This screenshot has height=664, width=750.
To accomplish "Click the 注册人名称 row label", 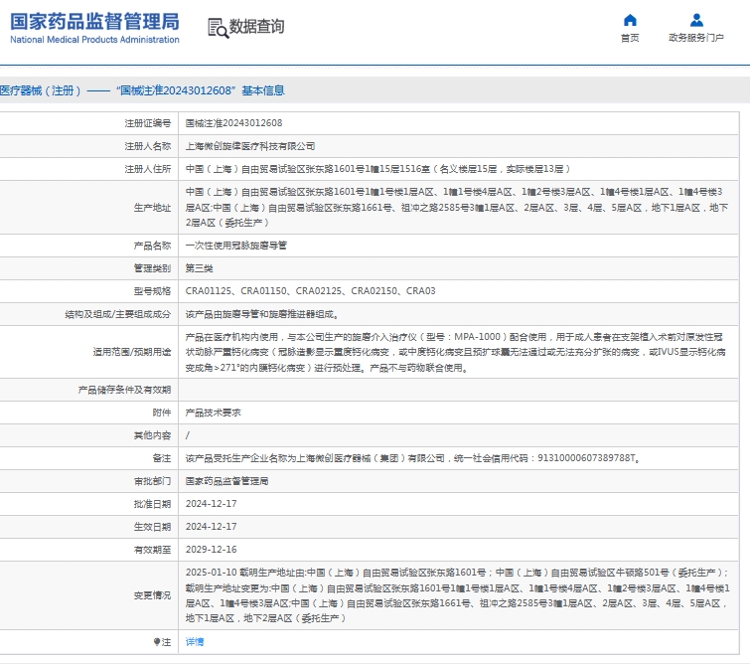I will pos(148,146).
